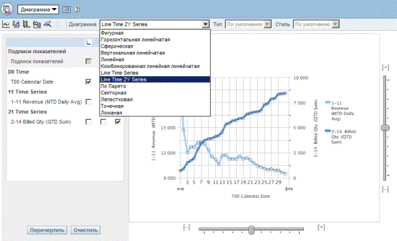
Task: Click the blue axis icon in the column header
Action: pyautogui.click(x=88, y=42)
